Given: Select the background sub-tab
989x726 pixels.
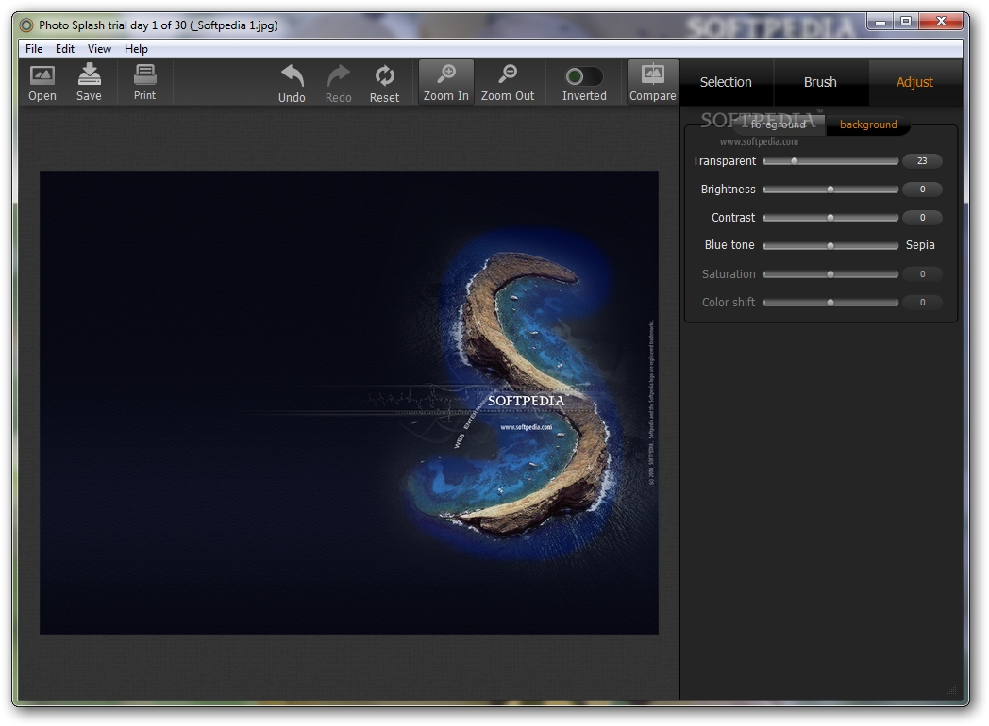Looking at the screenshot, I should click(868, 124).
